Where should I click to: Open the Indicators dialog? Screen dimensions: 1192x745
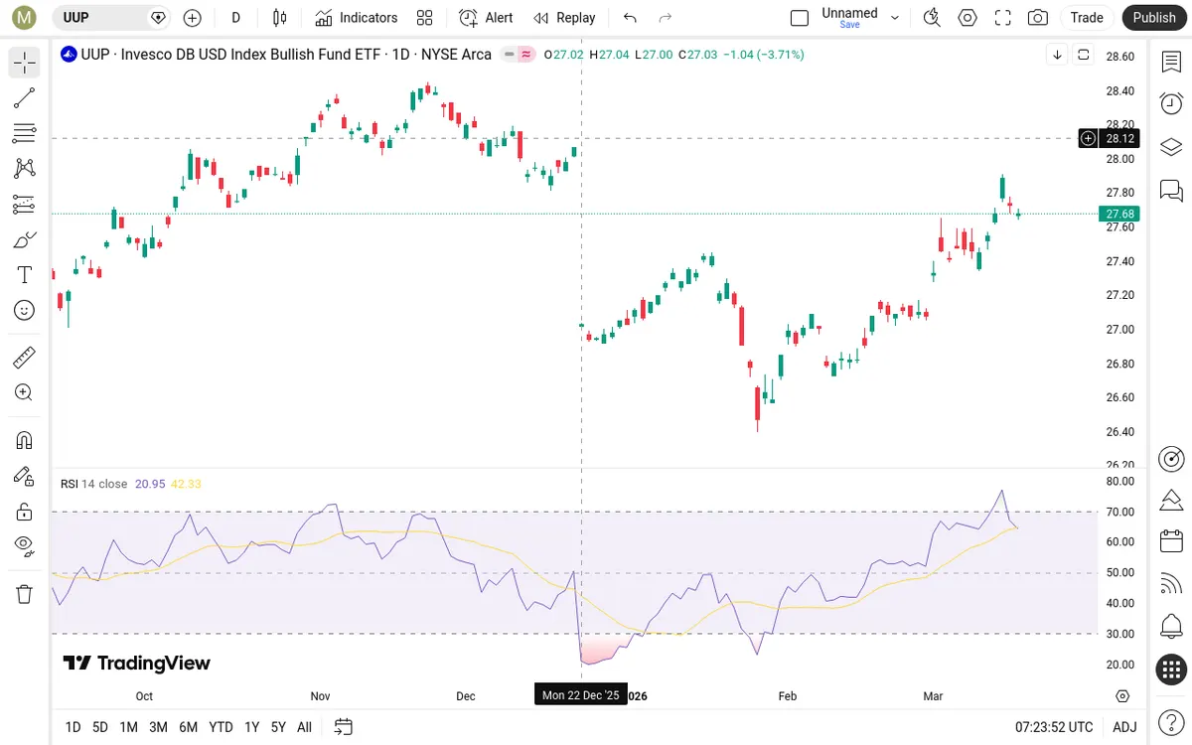(357, 18)
